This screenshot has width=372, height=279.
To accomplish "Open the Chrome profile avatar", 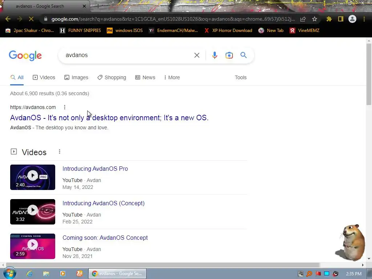I will (x=352, y=19).
